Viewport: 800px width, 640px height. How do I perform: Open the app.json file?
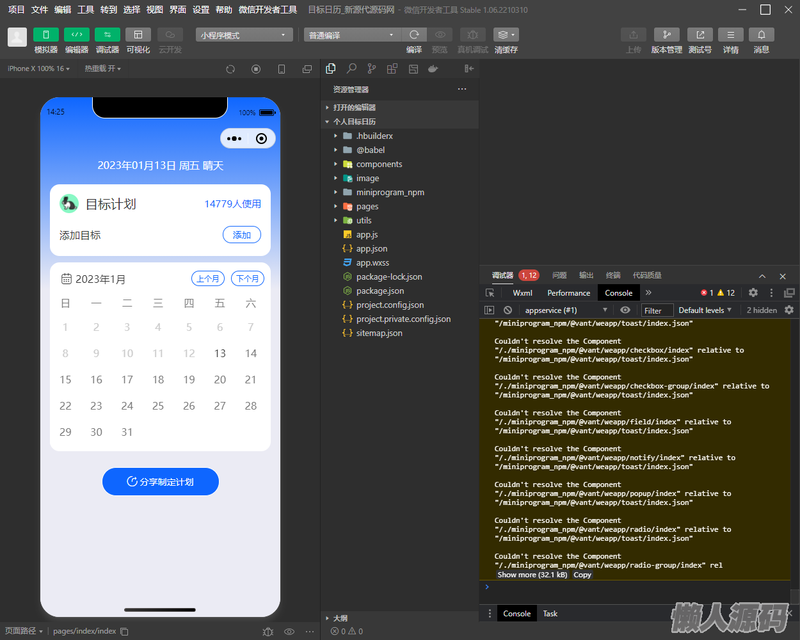pos(371,249)
